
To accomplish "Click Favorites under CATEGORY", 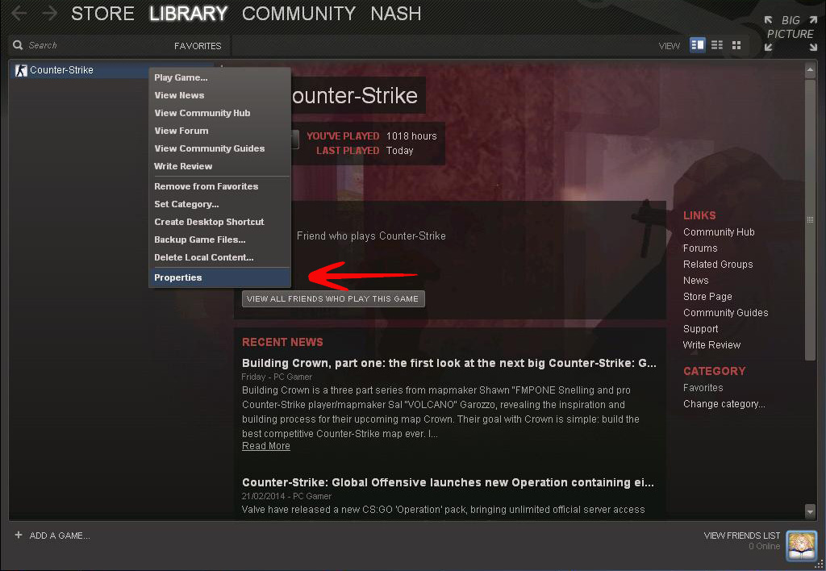I will pyautogui.click(x=703, y=388).
